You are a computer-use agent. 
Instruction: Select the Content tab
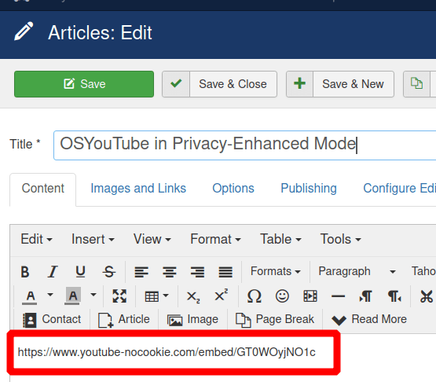click(43, 189)
